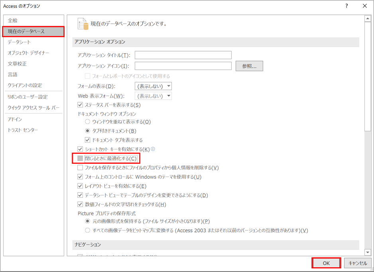Select タブ付きドキュメント radio option

(x=88, y=131)
